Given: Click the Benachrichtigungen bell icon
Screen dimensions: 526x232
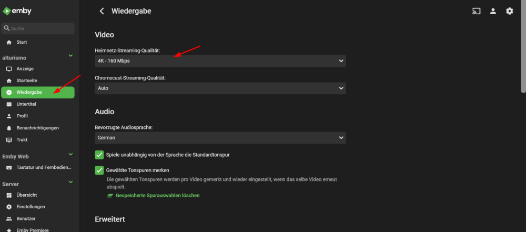Looking at the screenshot, I should pos(9,128).
